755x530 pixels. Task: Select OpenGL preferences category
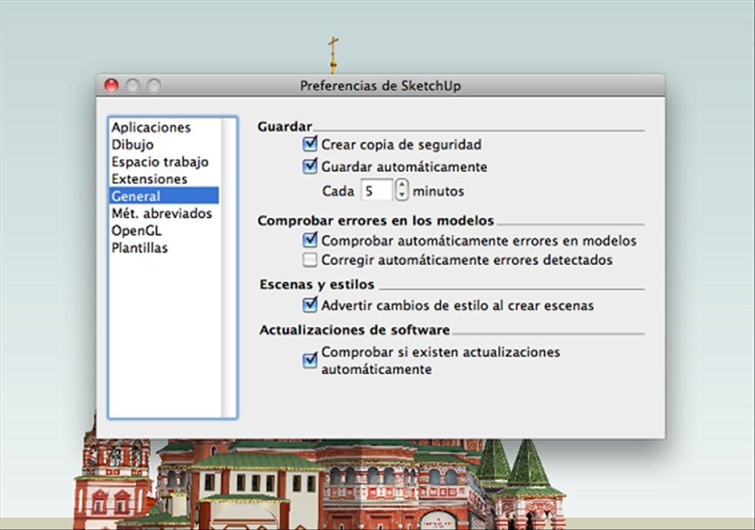click(136, 231)
